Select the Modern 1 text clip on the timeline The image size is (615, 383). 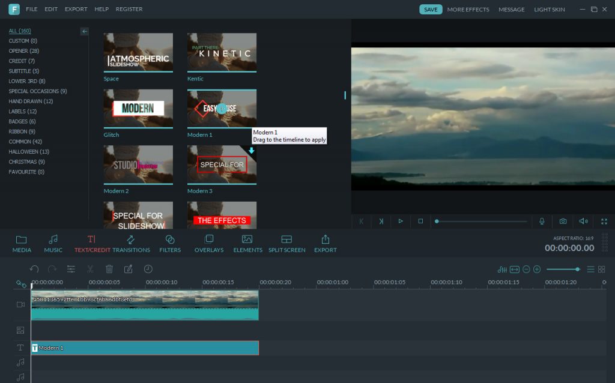tap(145, 348)
